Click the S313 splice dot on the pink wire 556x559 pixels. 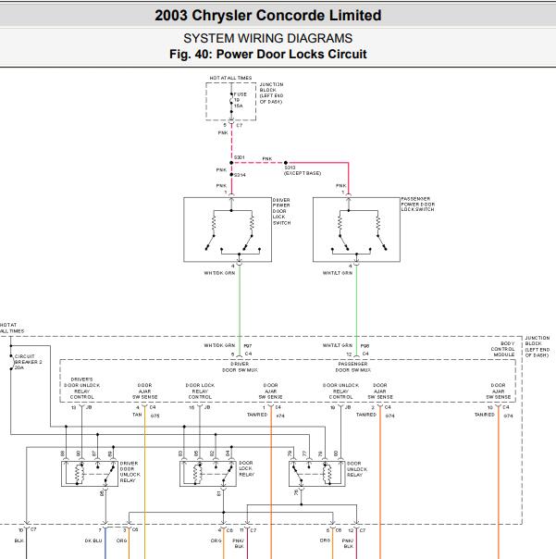[x=286, y=163]
